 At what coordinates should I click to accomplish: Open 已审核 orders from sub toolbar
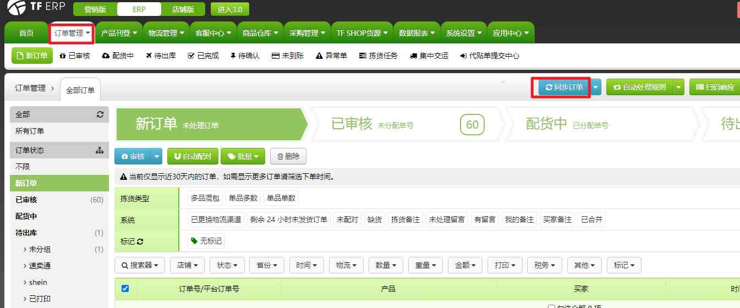[74, 56]
